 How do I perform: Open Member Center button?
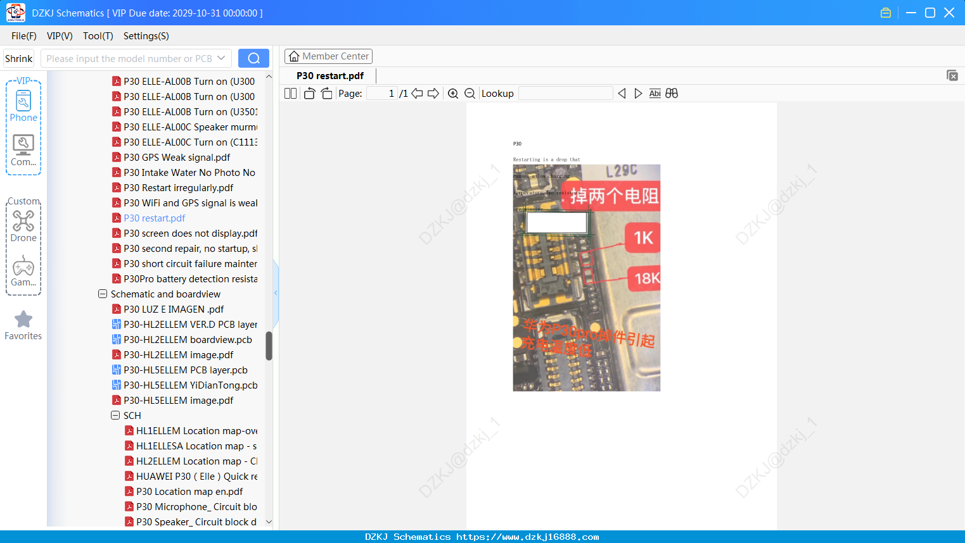coord(328,56)
